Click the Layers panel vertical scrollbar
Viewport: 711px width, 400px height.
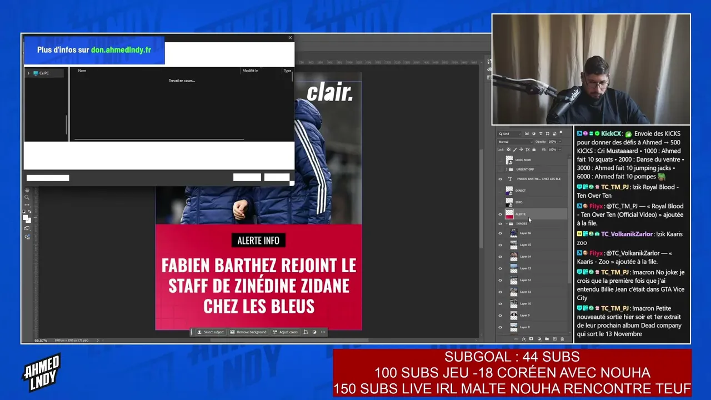coord(568,222)
